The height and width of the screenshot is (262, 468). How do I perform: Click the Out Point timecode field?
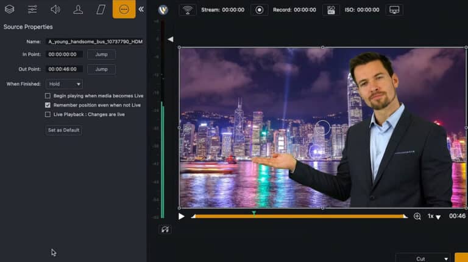(64, 69)
